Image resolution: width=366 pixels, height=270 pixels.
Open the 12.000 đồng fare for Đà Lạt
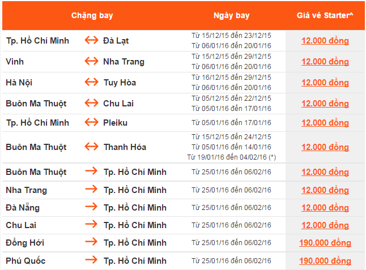325,41
